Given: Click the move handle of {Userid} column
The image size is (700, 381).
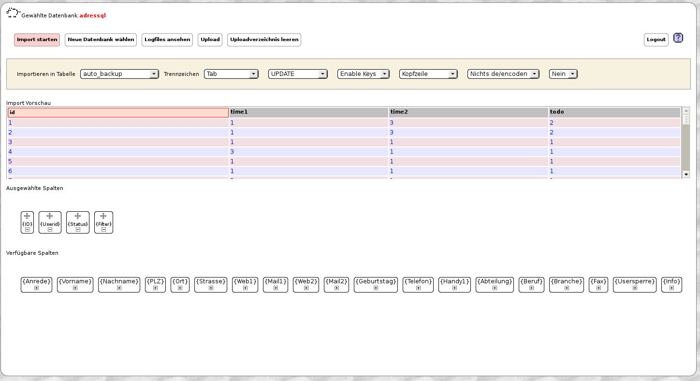Looking at the screenshot, I should click(x=50, y=216).
